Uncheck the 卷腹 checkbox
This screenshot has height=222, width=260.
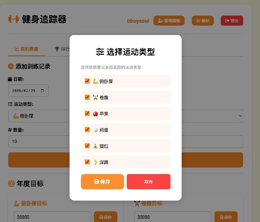[87, 97]
